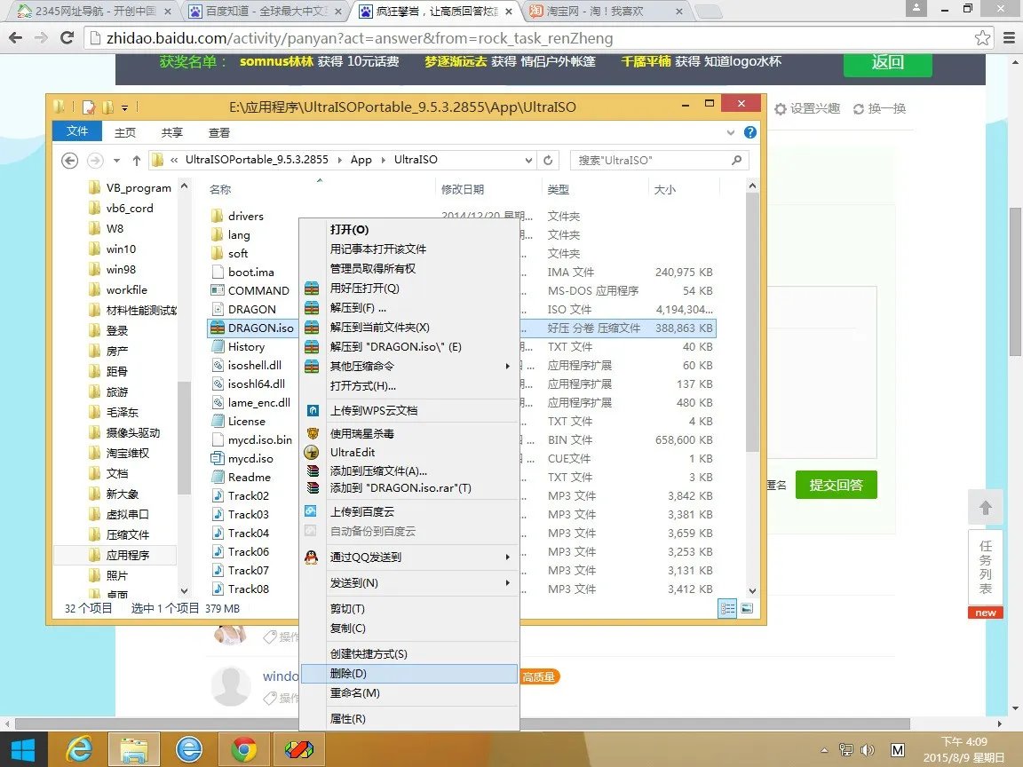
Task: Switch file list to details view
Action: coord(727,608)
